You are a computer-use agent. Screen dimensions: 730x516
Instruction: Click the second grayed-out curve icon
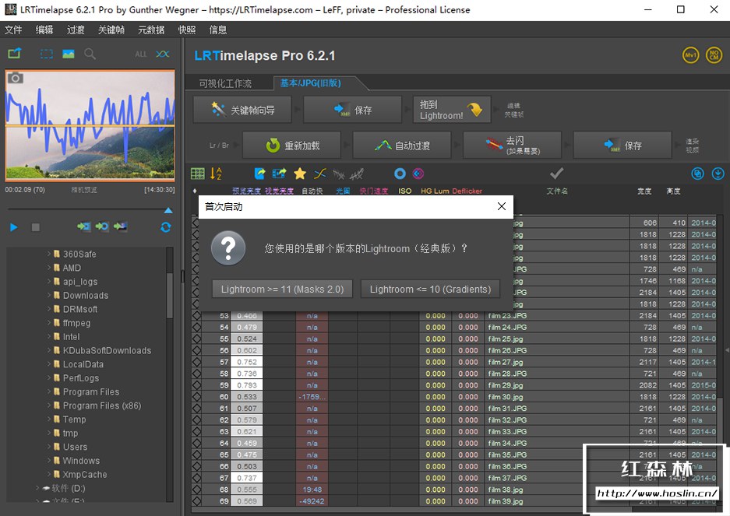(357, 174)
